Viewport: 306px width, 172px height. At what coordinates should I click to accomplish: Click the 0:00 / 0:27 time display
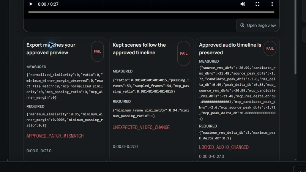point(48,4)
